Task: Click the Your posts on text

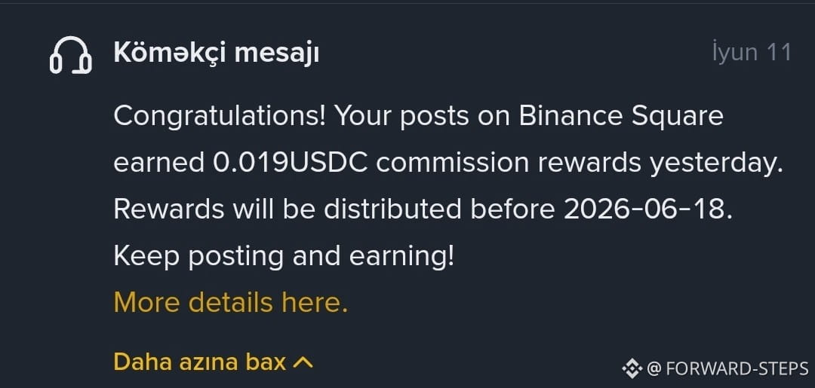Action: click(x=421, y=116)
